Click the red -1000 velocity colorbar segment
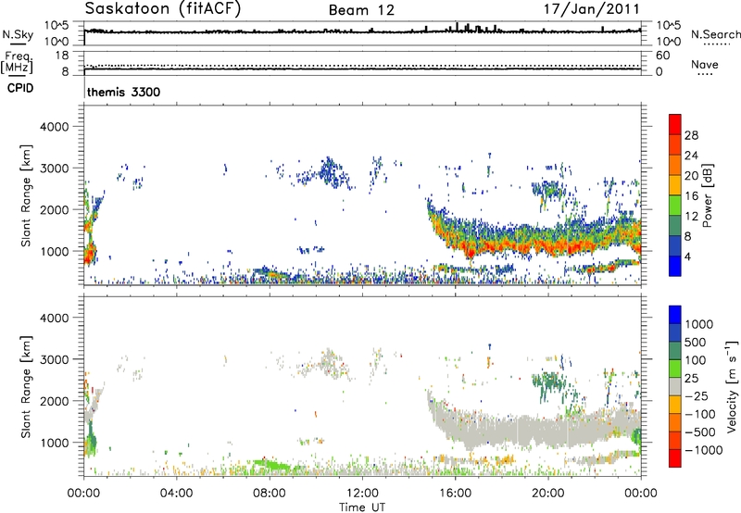Screen dimensions: 741x513 coord(675,458)
